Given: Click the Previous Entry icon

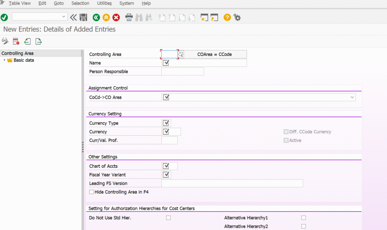Looking at the screenshot, I should tap(27, 41).
